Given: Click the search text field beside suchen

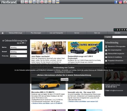Looking at the screenshot, I should pos(119,37).
